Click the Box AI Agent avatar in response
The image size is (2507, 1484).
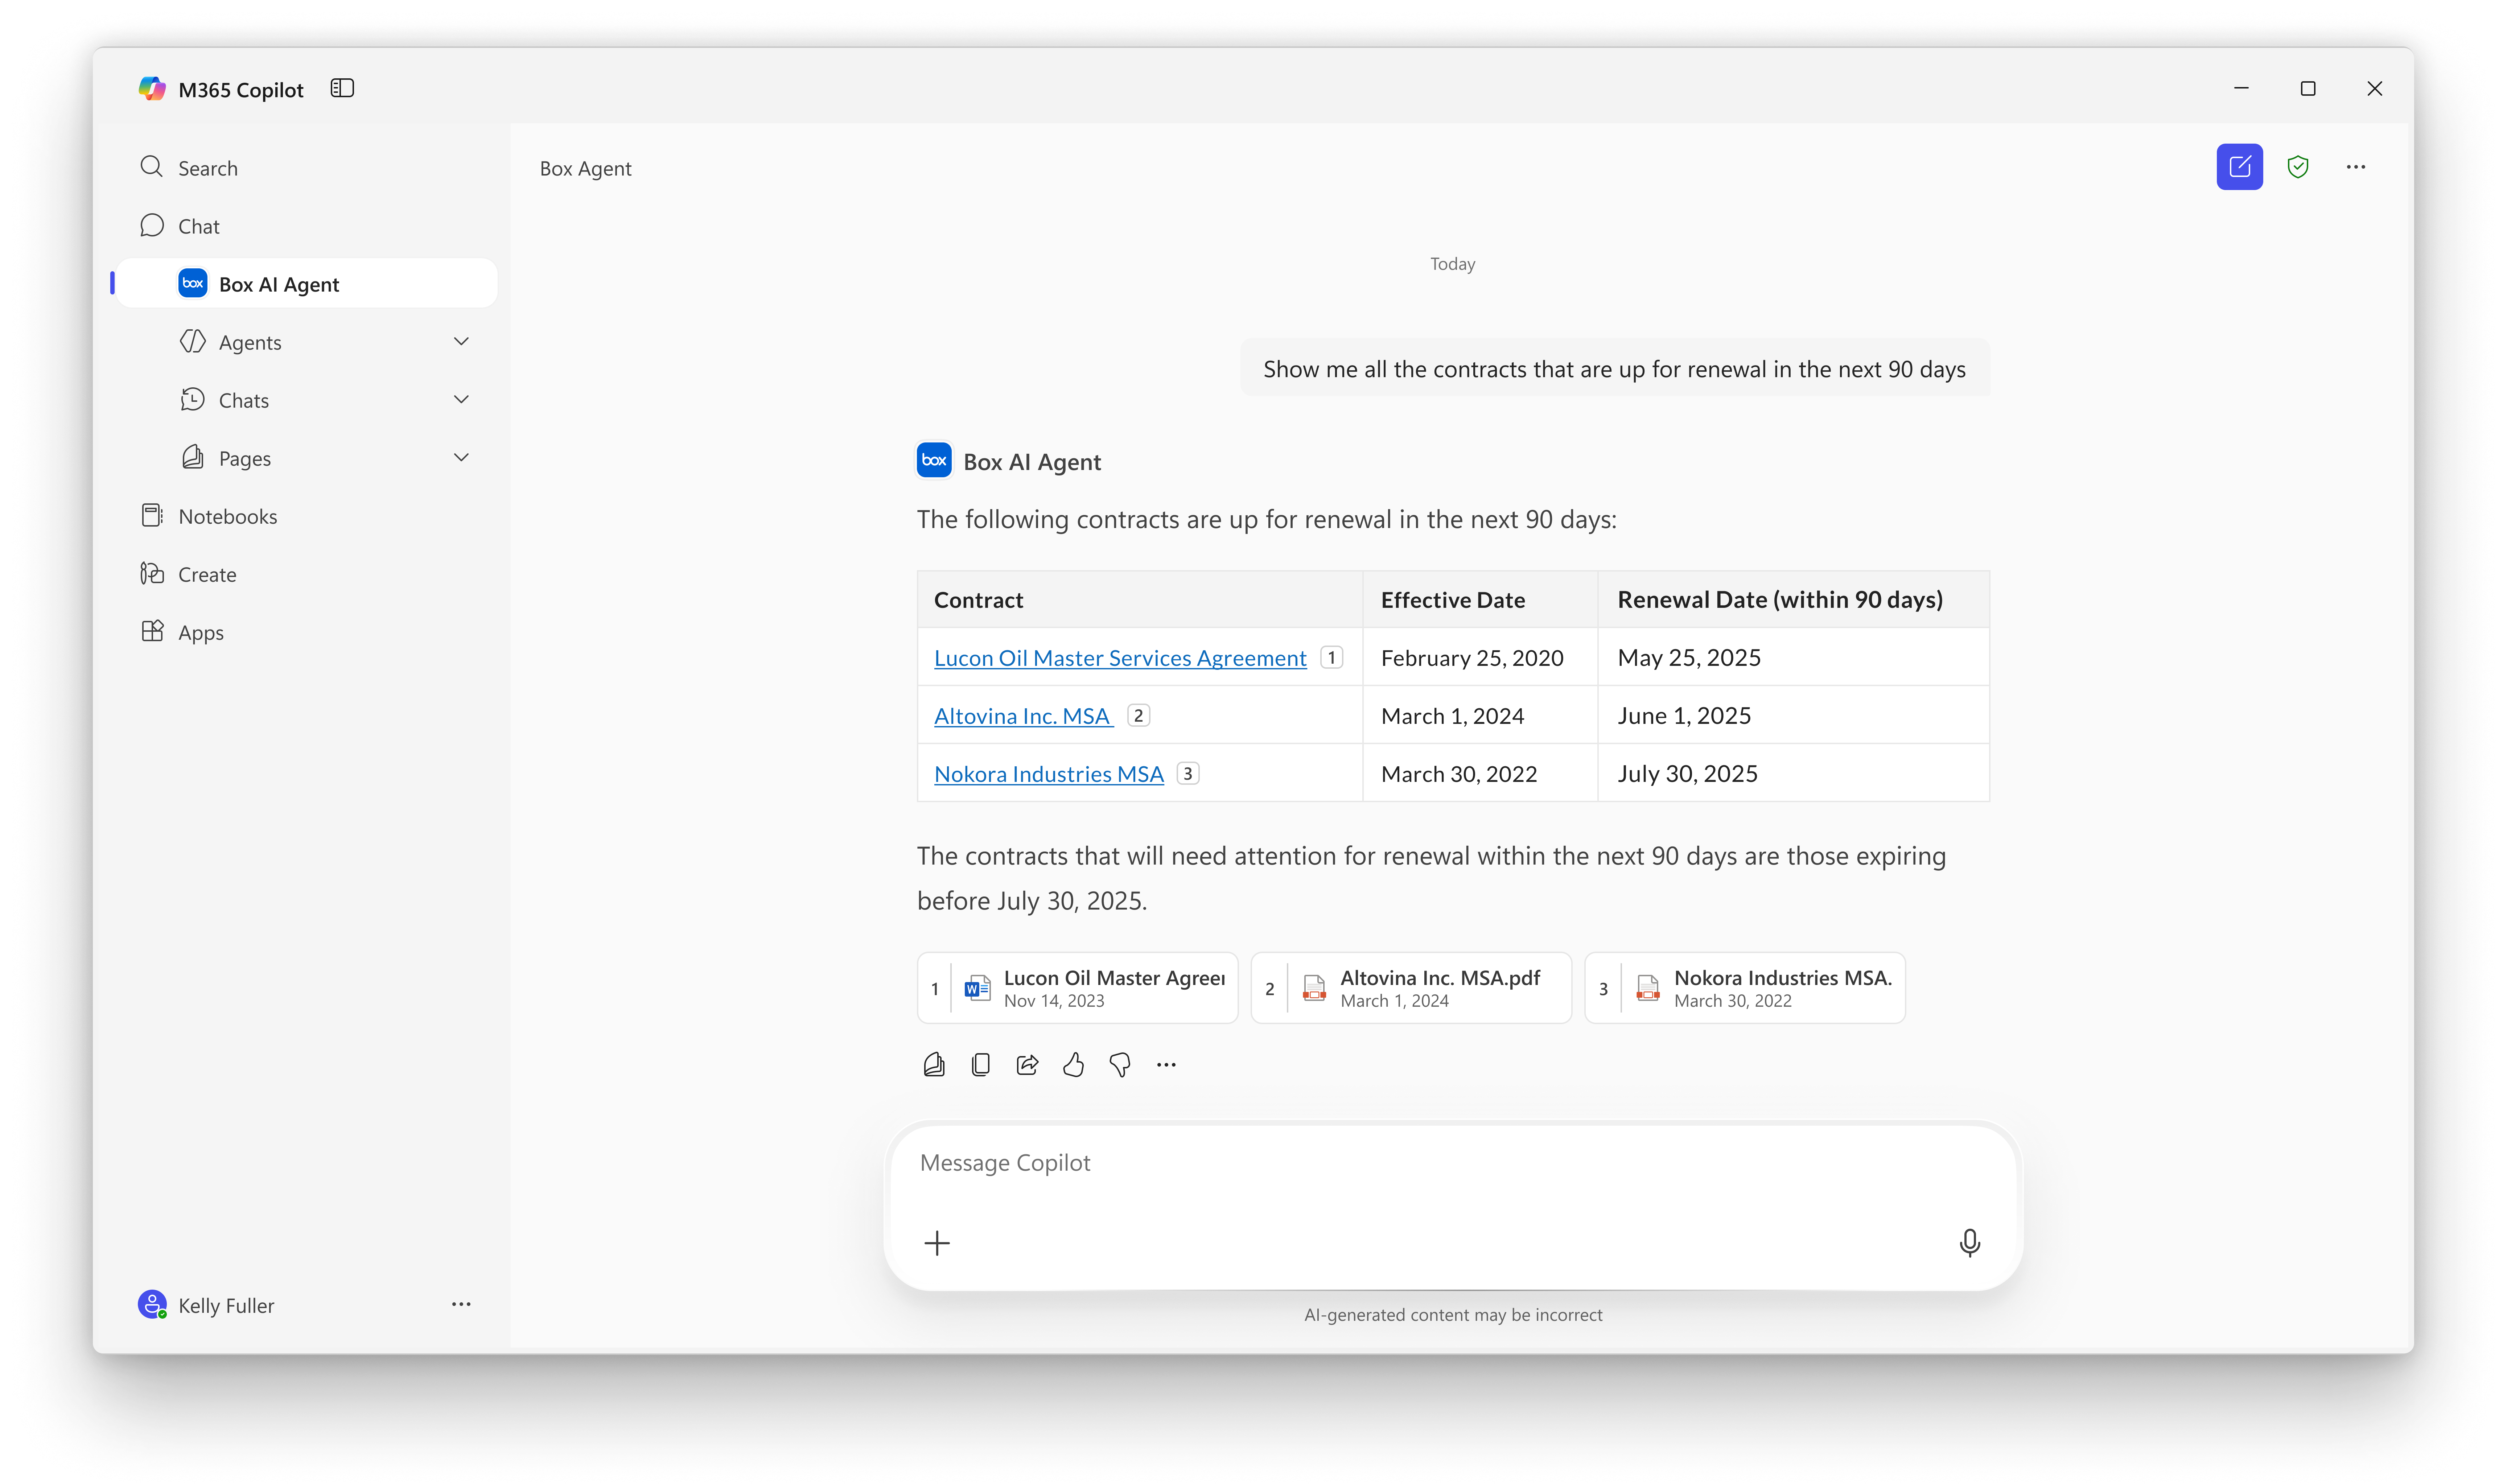coord(934,460)
